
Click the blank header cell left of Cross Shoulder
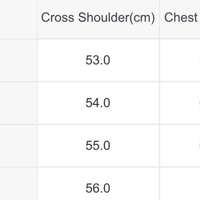18,19
